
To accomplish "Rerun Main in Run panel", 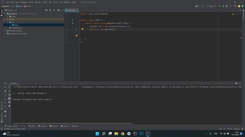I will [5, 87].
